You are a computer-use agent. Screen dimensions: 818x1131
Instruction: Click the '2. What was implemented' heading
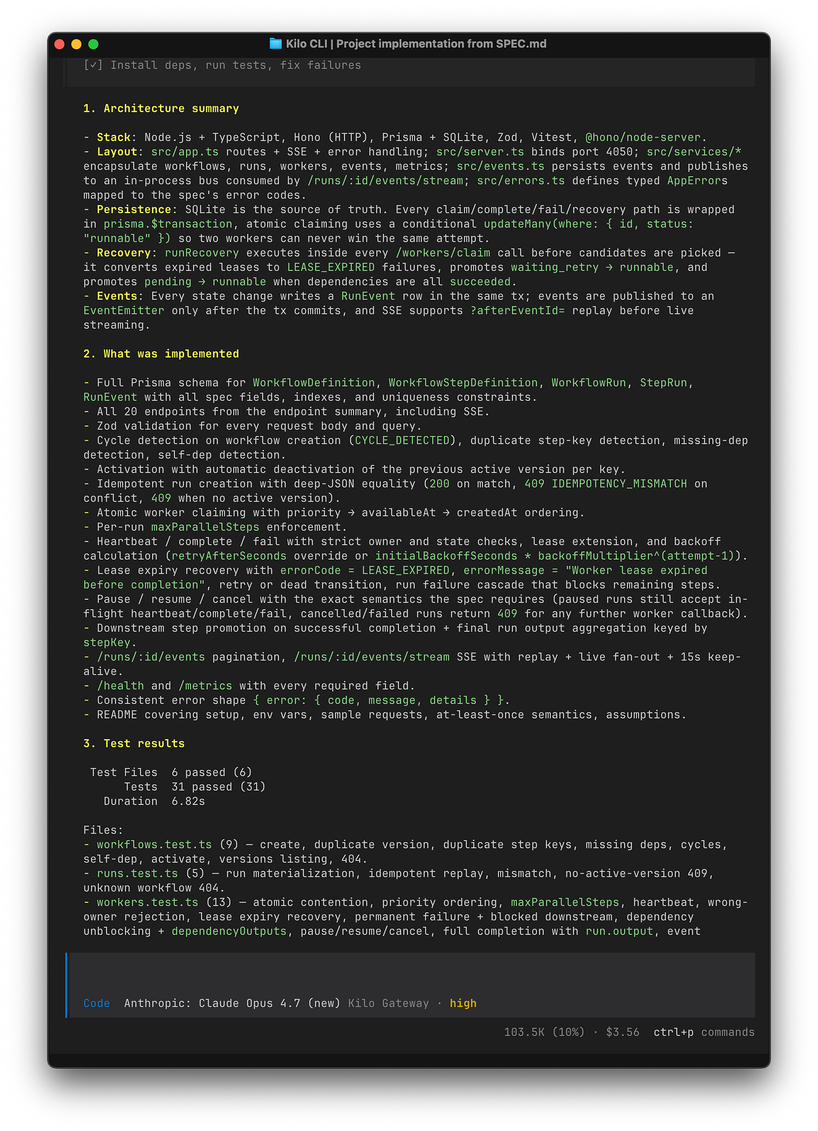coord(161,354)
